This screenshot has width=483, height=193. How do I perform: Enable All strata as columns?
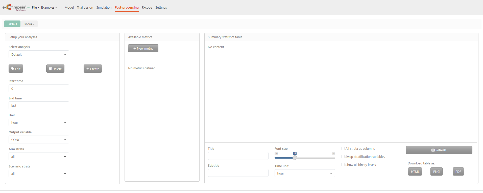coord(343,148)
